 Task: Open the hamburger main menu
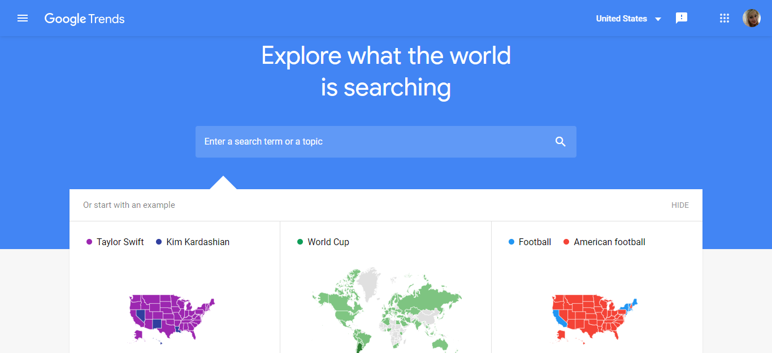23,19
